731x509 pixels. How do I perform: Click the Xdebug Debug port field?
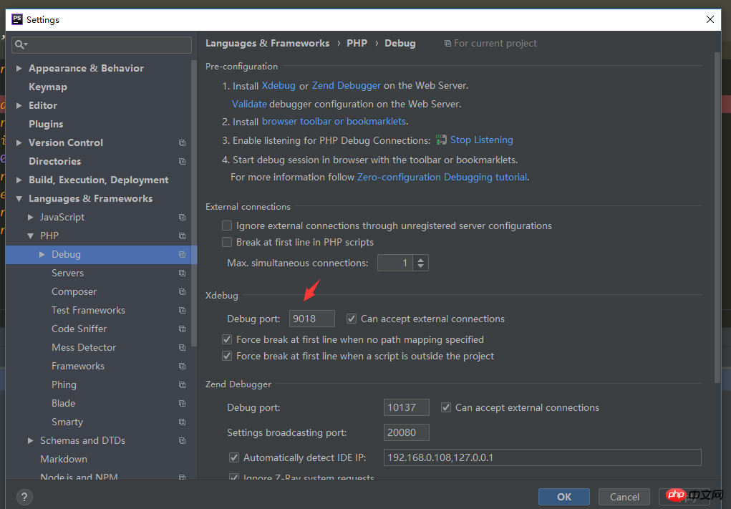click(x=312, y=319)
